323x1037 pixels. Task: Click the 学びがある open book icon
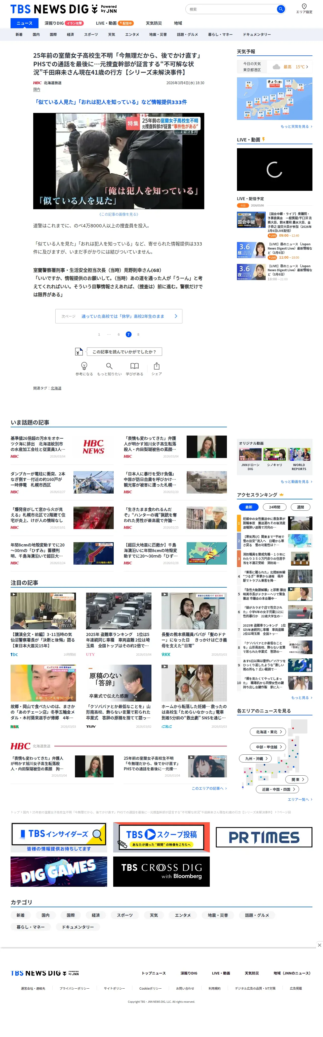point(134,365)
